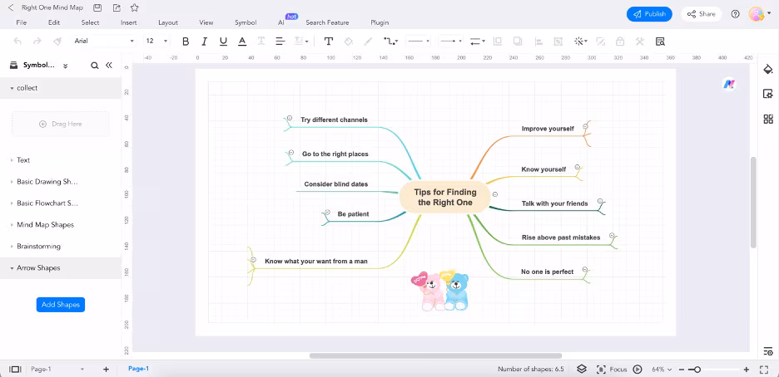The height and width of the screenshot is (377, 779).
Task: Open the connector style dropdown
Action: [391, 42]
